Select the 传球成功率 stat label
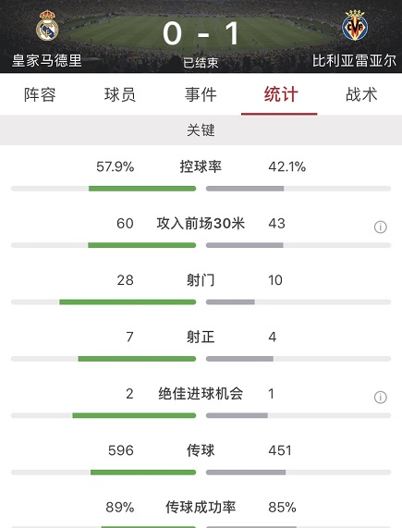Viewport: 402px width, 528px height. point(201,507)
